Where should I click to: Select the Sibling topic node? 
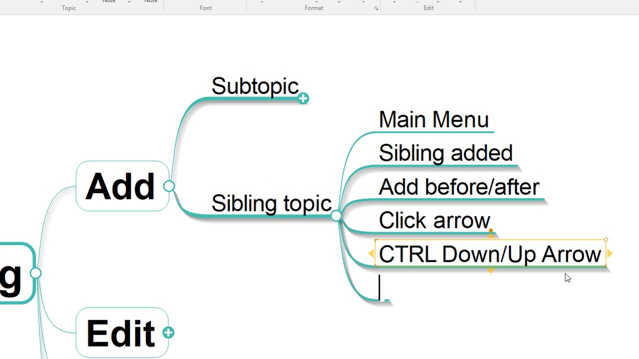click(272, 203)
